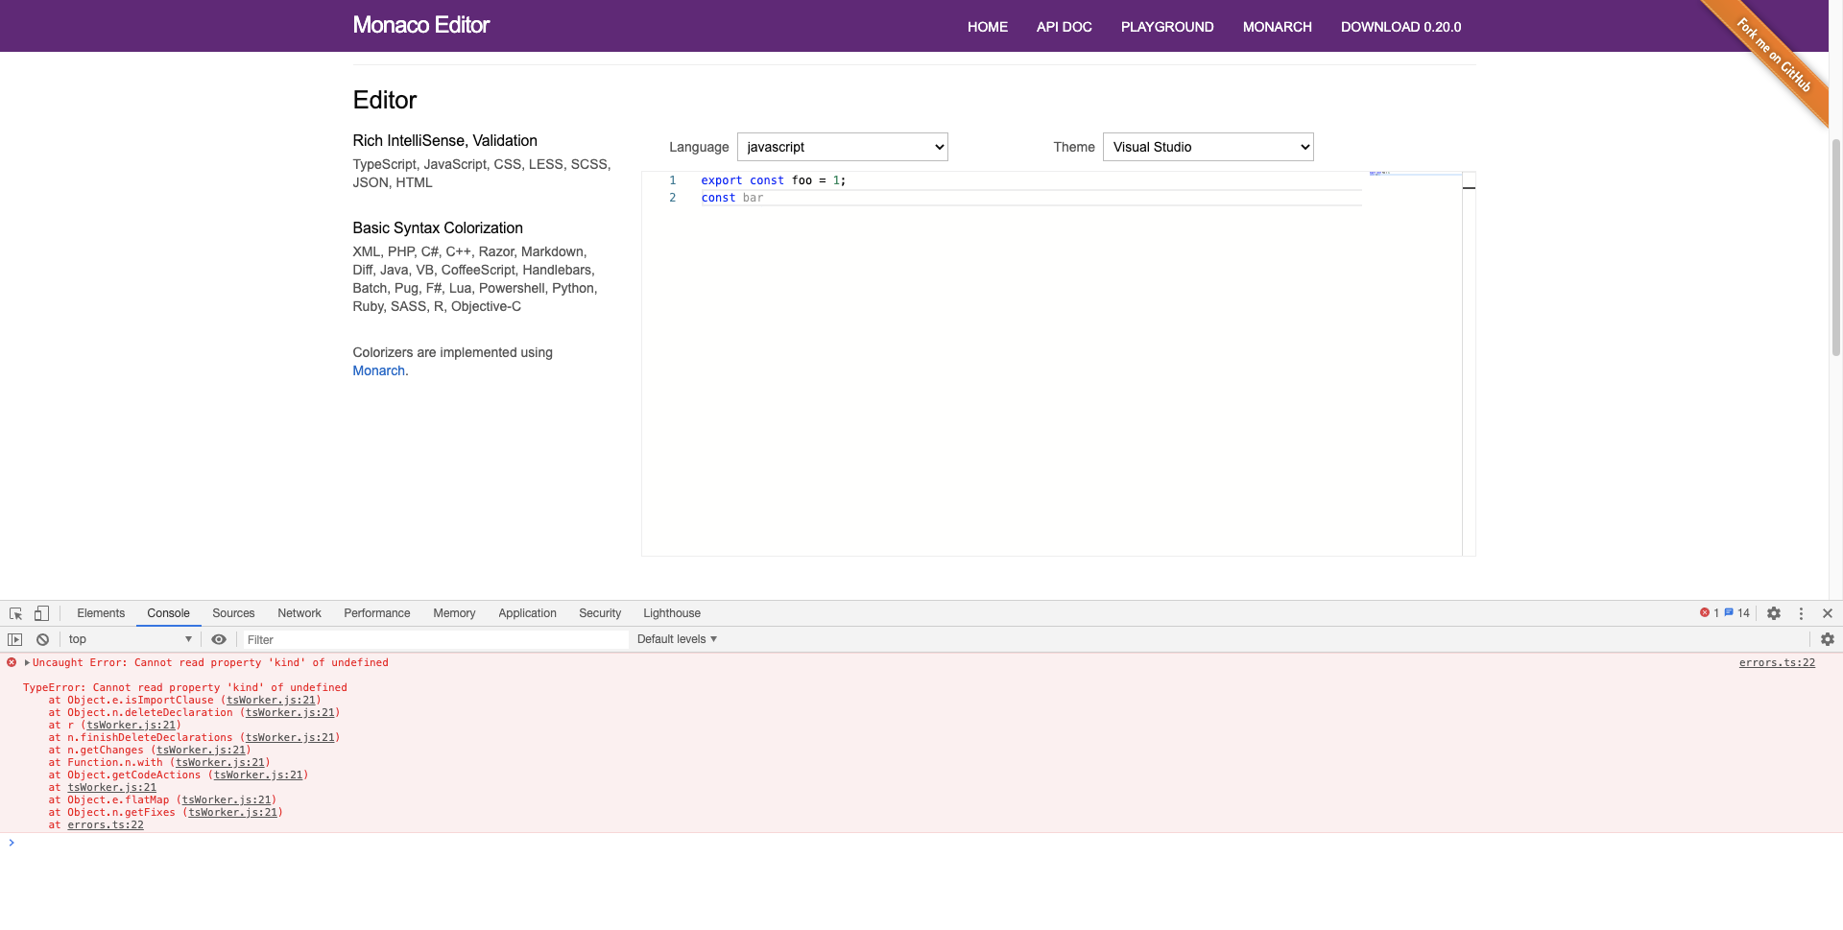The height and width of the screenshot is (930, 1843).
Task: Click the Editor heading text
Action: 385,100
